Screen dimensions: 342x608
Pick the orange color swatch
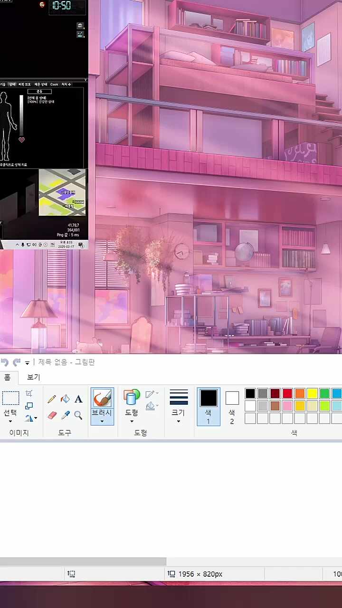[x=300, y=393]
